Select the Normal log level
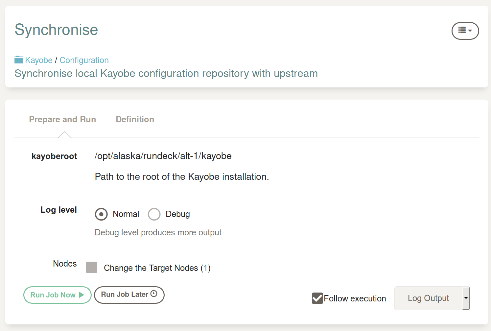The height and width of the screenshot is (331, 491). tap(101, 214)
